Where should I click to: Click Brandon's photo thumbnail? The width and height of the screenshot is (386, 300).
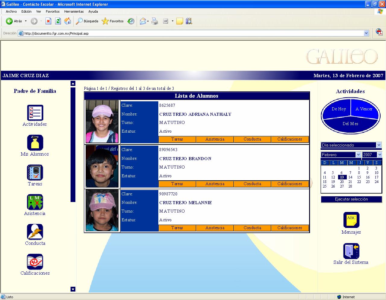point(102,166)
